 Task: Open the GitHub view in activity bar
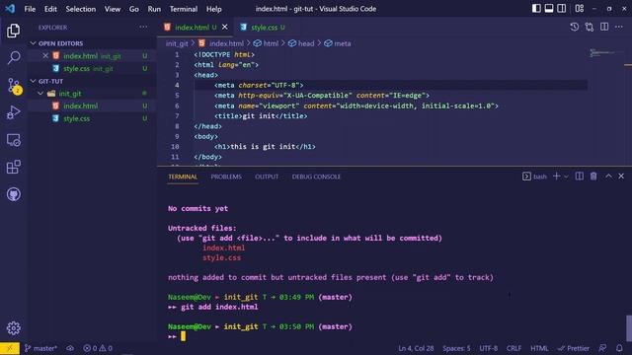point(13,194)
